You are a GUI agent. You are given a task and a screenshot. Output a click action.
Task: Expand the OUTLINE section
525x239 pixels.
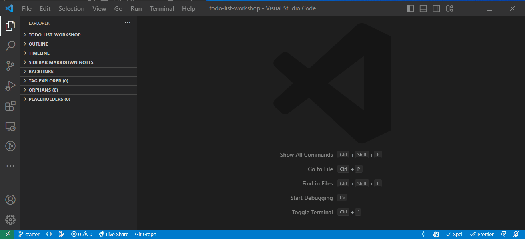click(x=38, y=44)
